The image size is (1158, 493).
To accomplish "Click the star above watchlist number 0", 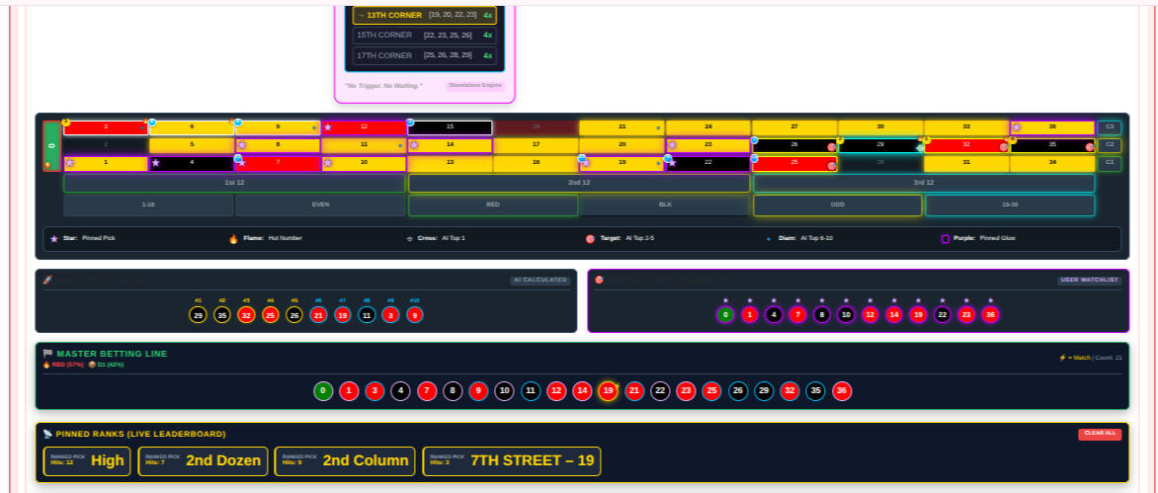I will click(725, 300).
